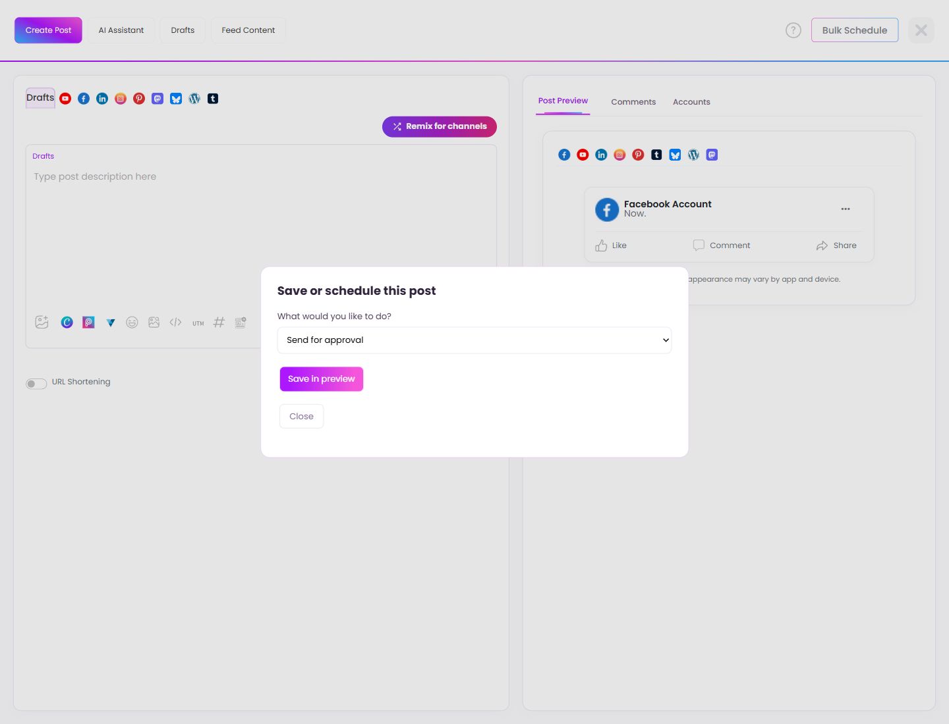Open the PicsArt icon in editor toolbar
This screenshot has width=949, height=724.
pos(88,322)
